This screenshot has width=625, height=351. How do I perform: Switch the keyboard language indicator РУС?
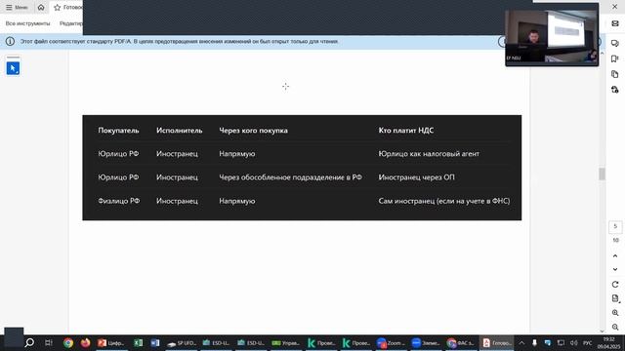click(x=588, y=342)
